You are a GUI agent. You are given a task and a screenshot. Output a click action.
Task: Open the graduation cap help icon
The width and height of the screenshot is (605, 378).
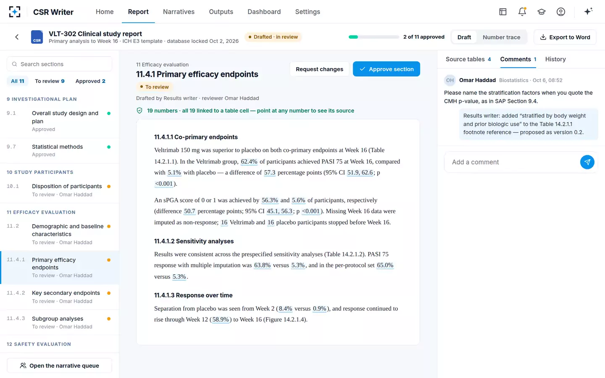[x=542, y=12]
